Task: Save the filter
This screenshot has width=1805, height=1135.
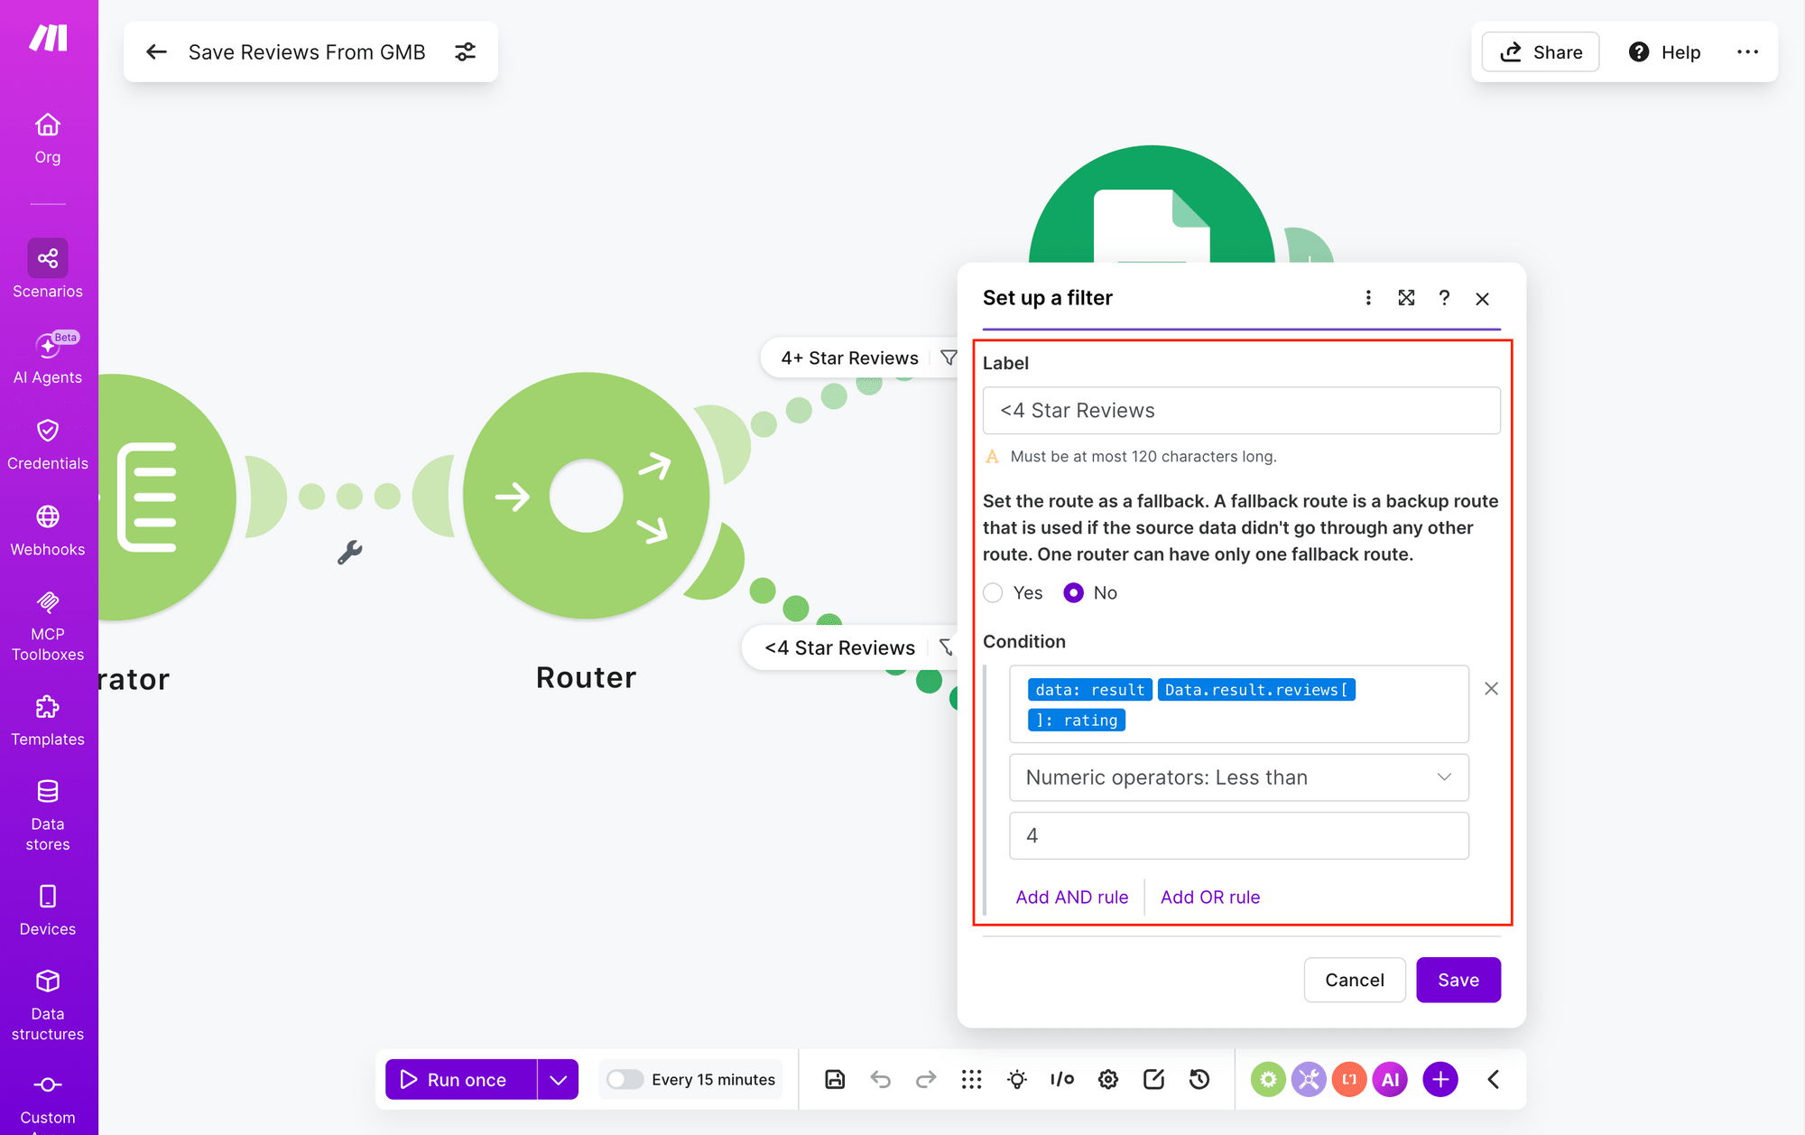Action: point(1458,980)
